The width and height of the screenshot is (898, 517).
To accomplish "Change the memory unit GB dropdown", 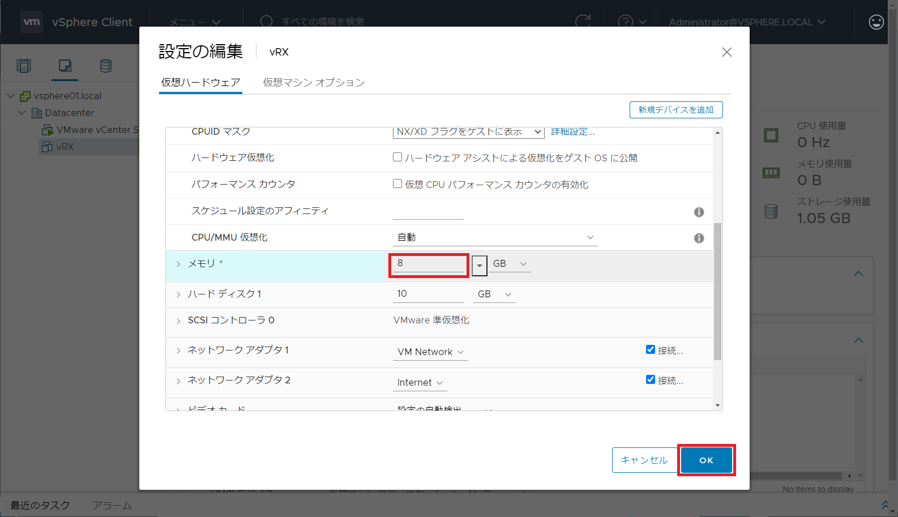I will [510, 264].
